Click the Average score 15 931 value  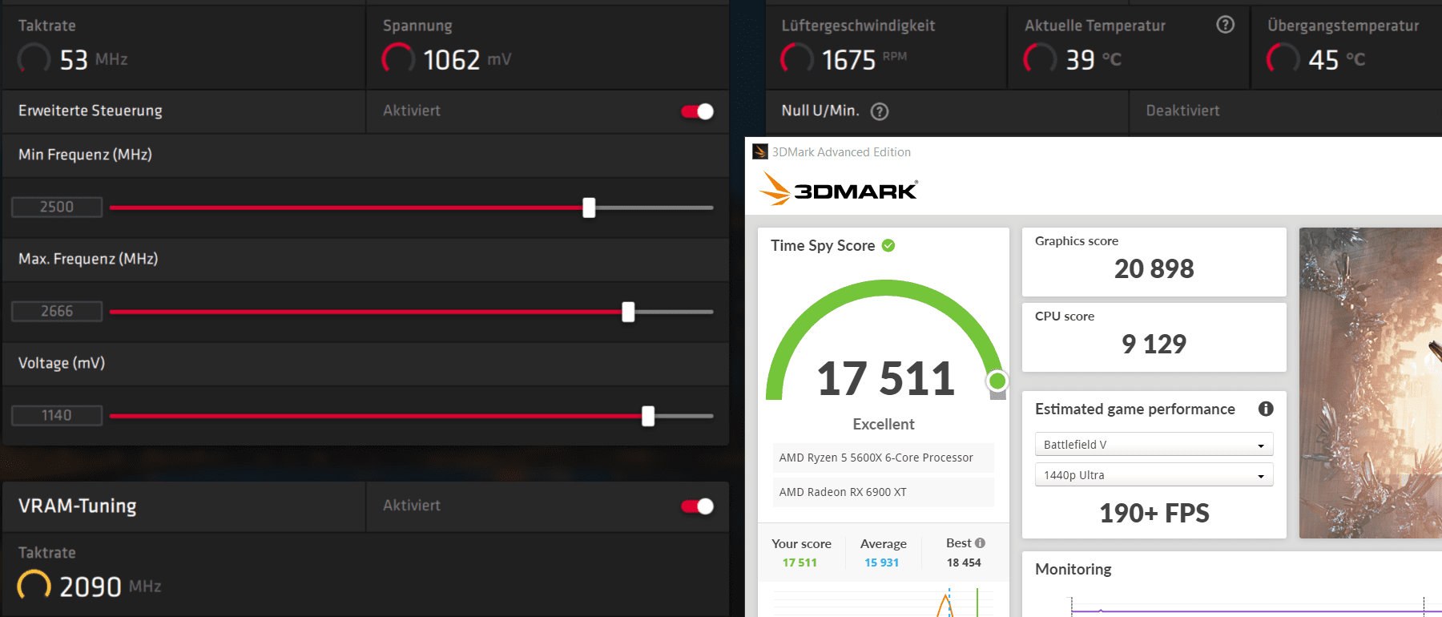click(x=881, y=563)
